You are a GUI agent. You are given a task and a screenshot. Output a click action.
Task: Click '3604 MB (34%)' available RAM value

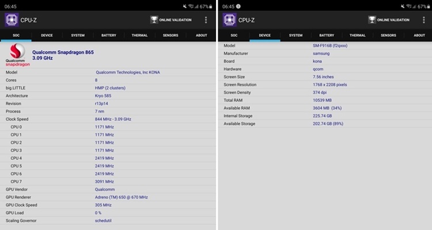pyautogui.click(x=327, y=108)
